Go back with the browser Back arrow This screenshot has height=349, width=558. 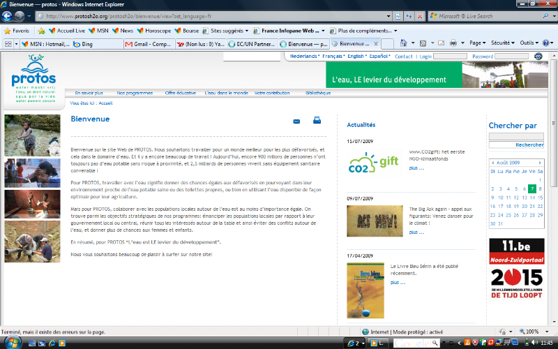pyautogui.click(x=7, y=16)
